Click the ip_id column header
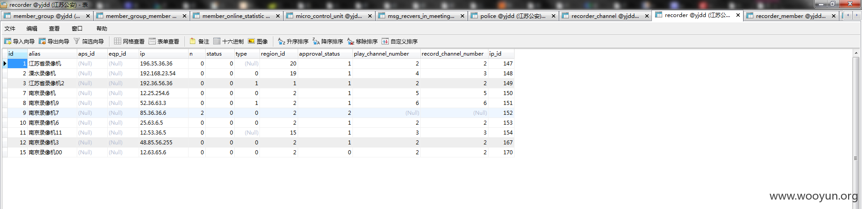 (x=501, y=53)
